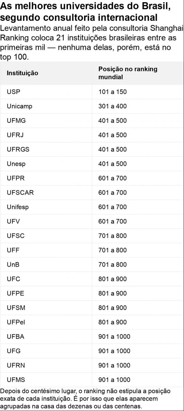The image size is (184, 411).
Task: Select the UFSCAR entry
Action: pyautogui.click(x=92, y=193)
